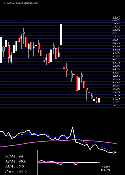Click the 40.69 price axis label

(x=116, y=85)
